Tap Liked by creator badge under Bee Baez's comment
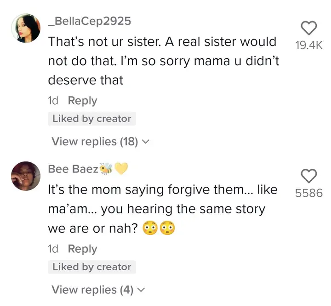This screenshot has height=306, width=331. pyautogui.click(x=91, y=267)
